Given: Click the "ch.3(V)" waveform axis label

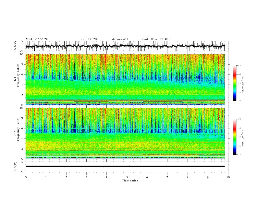Looking at the screenshot, I should pos(16,167).
